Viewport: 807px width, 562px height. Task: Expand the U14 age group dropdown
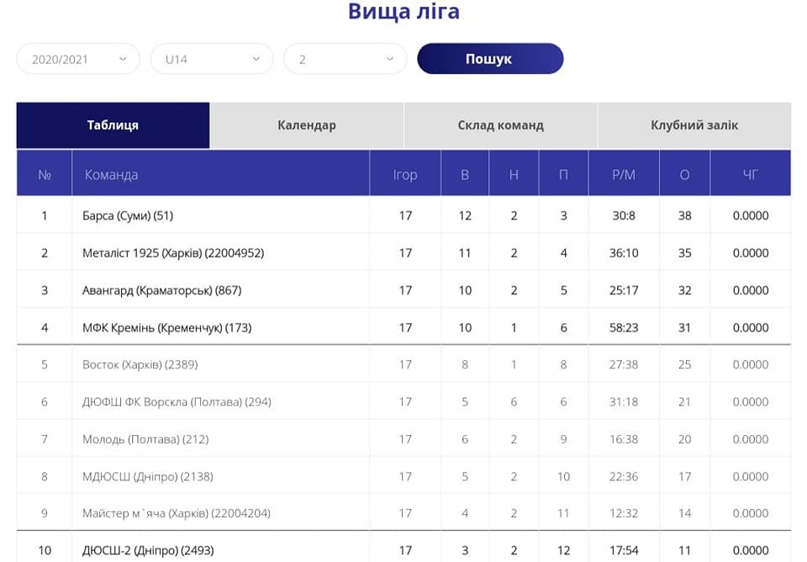point(212,59)
